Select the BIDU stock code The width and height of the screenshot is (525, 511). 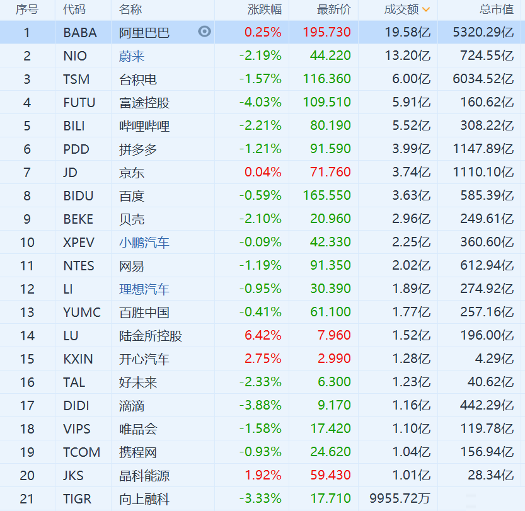click(x=78, y=196)
